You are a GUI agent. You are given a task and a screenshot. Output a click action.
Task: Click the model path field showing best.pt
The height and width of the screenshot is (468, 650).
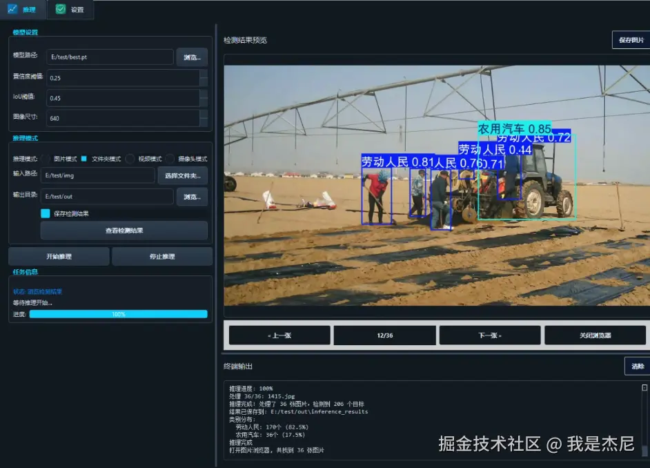[x=110, y=57]
